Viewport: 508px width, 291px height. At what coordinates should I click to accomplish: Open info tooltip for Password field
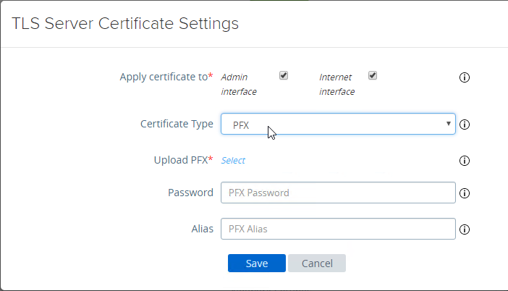[465, 193]
